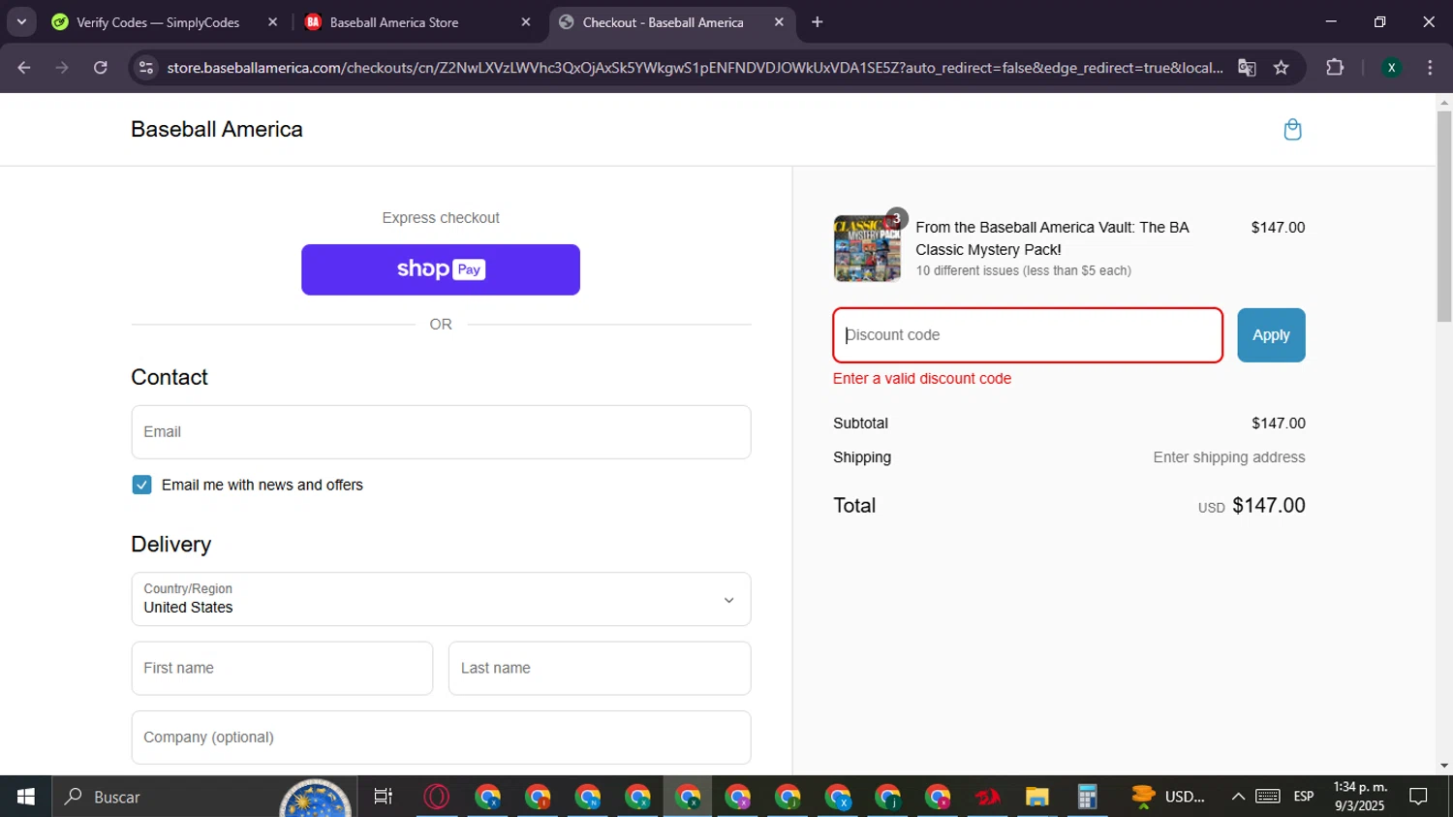Open the Chrome three-dot menu
The width and height of the screenshot is (1453, 817).
click(1430, 68)
